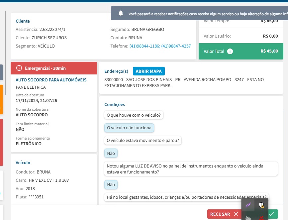Click the info icon in Emergencial banner
The image size is (288, 220).
[19, 68]
